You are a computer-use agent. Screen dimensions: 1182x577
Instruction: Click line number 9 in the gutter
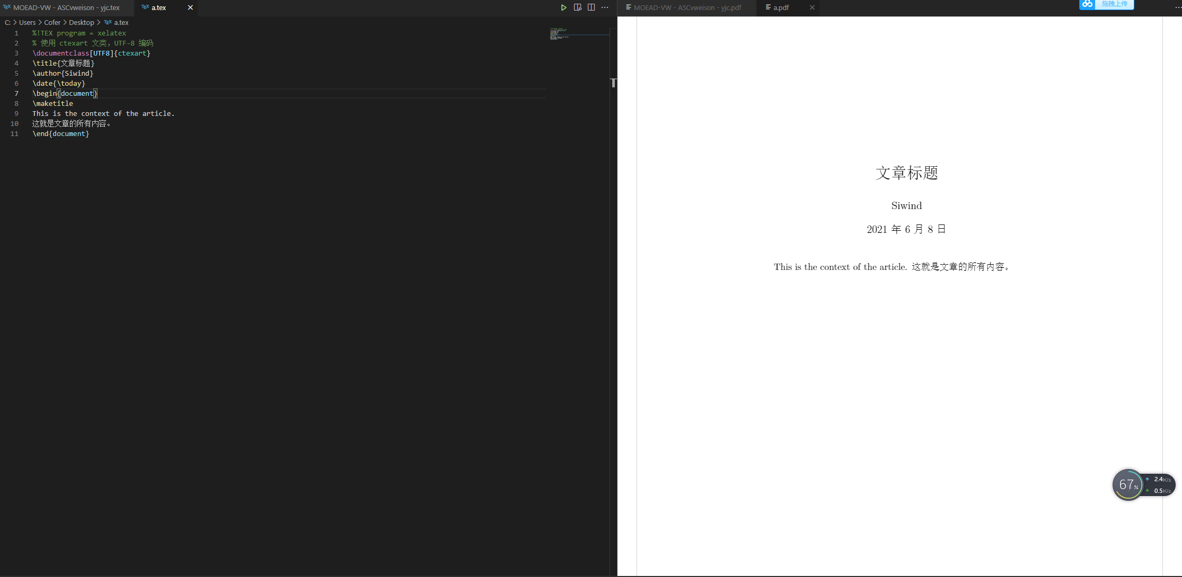click(x=16, y=113)
